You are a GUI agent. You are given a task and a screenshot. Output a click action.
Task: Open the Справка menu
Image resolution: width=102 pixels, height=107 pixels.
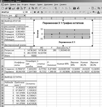[63, 5]
